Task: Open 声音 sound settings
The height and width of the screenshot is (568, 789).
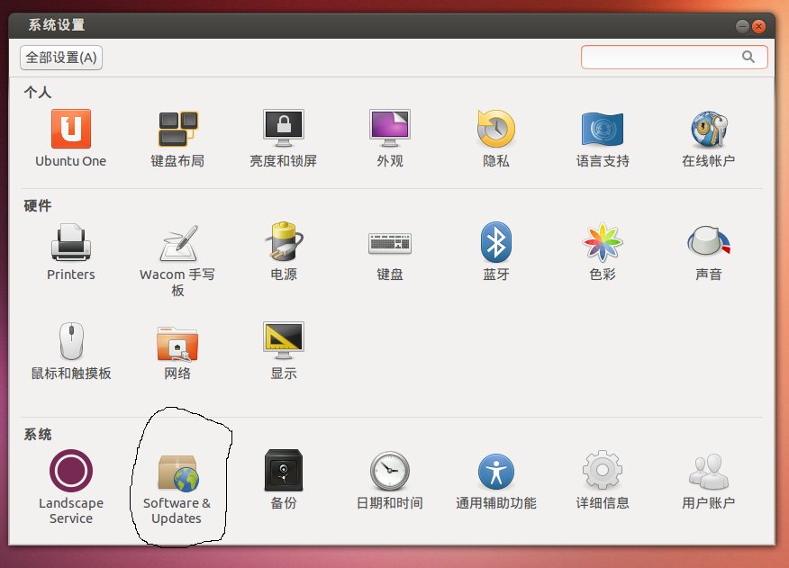Action: 709,251
